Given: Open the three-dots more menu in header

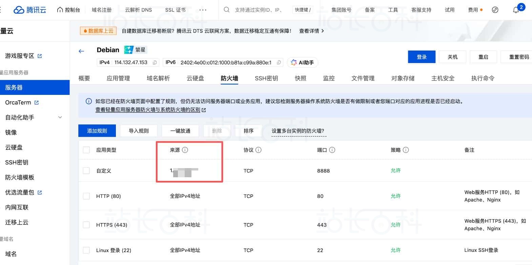Looking at the screenshot, I should click(203, 10).
